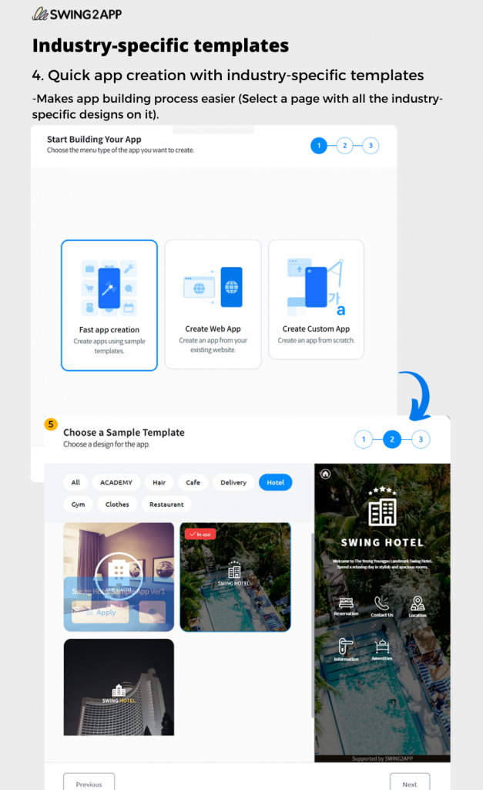
Task: Click the Next button
Action: pos(410,784)
